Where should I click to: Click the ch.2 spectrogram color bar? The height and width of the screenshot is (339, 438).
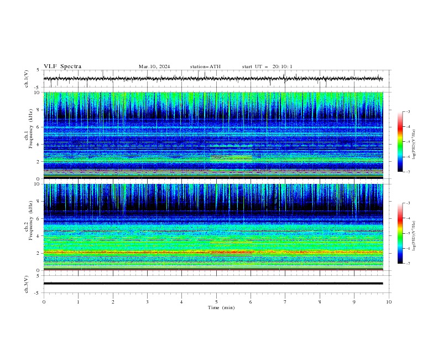(400, 233)
